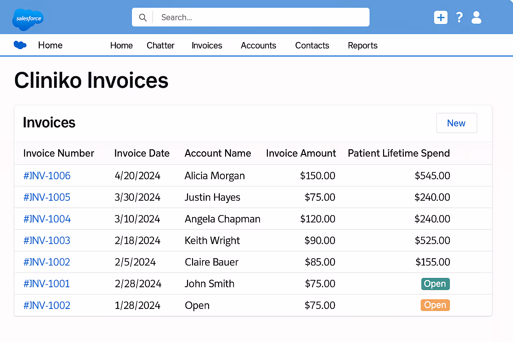Focus the Search input field
513x342 pixels.
click(251, 17)
